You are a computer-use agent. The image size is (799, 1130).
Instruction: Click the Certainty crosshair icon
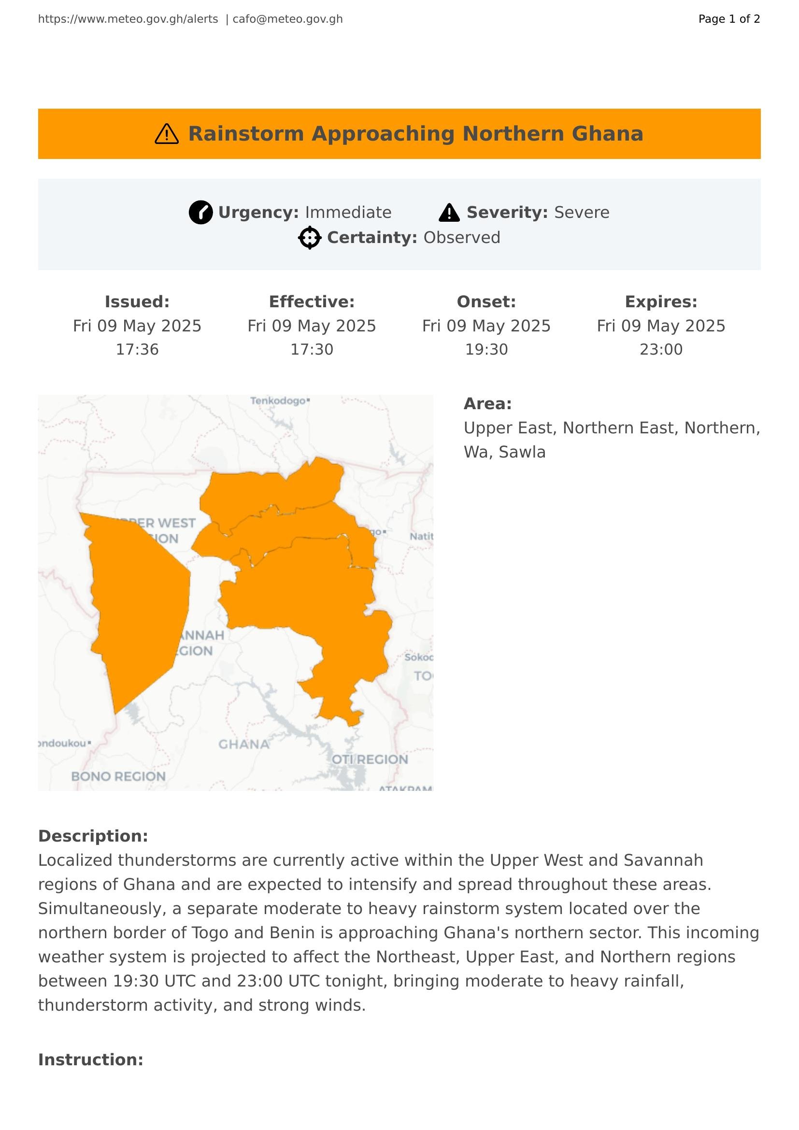click(x=310, y=238)
